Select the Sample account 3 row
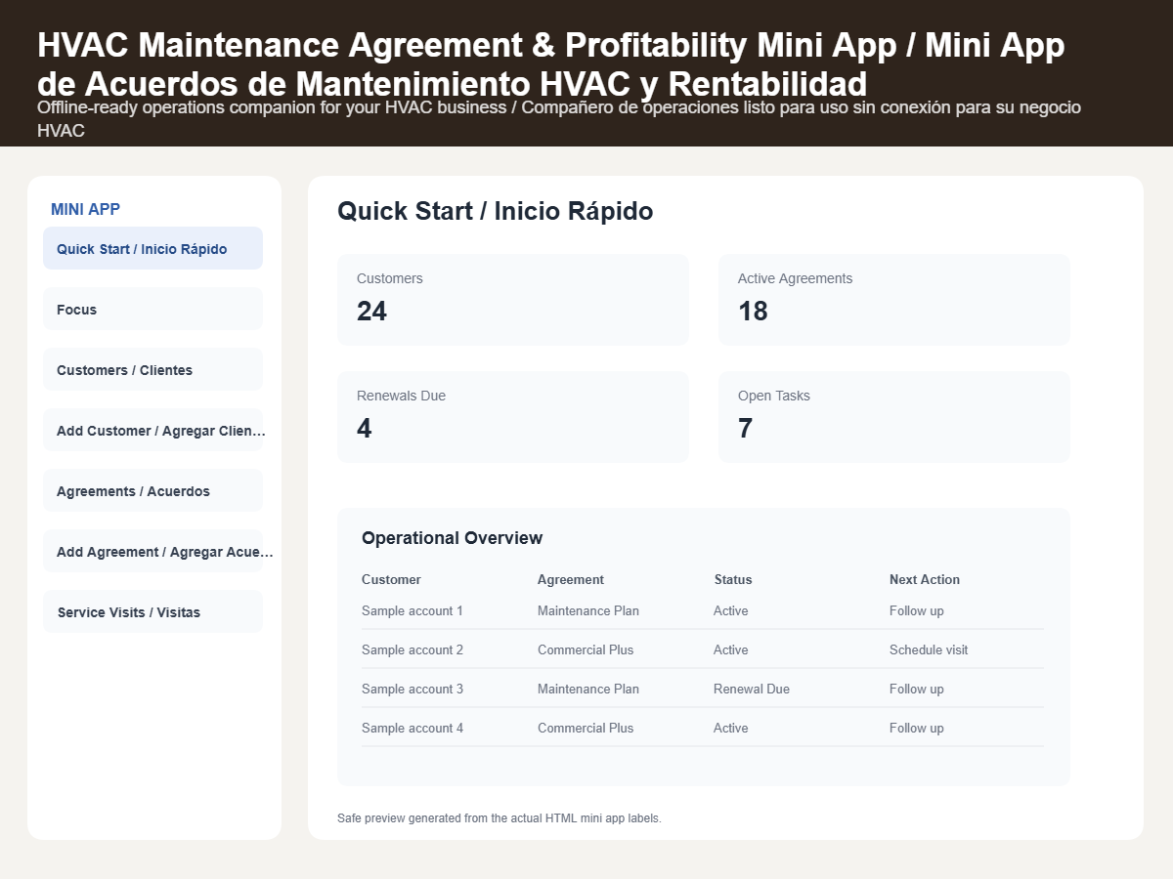The height and width of the screenshot is (879, 1173). (703, 689)
